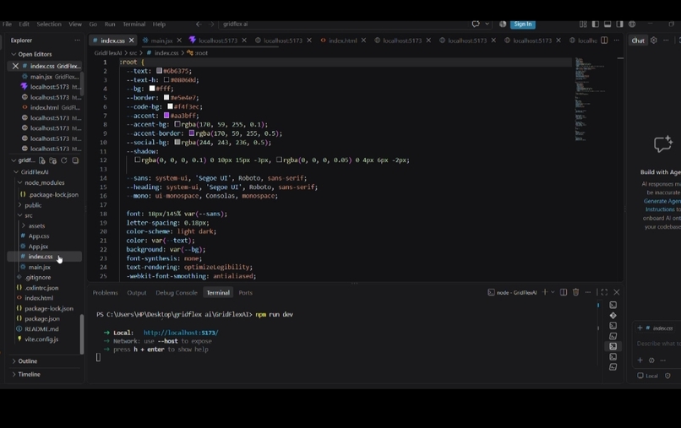
Task: Maximize the terminal panel size
Action: (x=604, y=293)
